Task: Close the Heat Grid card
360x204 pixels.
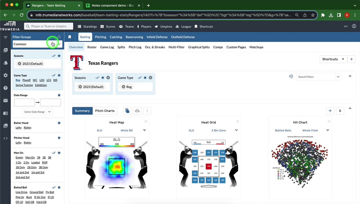Action: (x=238, y=121)
